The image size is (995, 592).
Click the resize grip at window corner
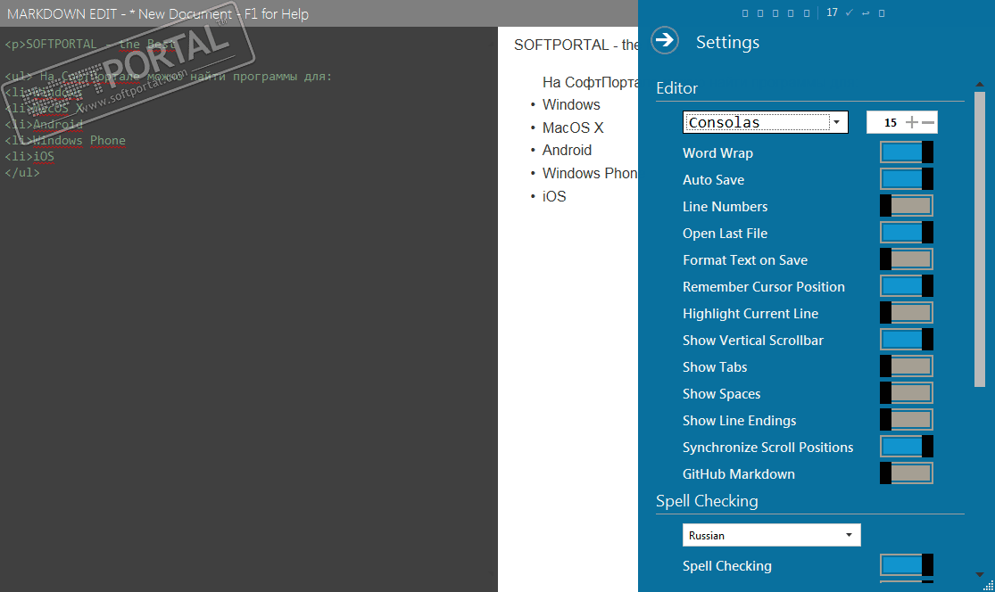click(988, 585)
